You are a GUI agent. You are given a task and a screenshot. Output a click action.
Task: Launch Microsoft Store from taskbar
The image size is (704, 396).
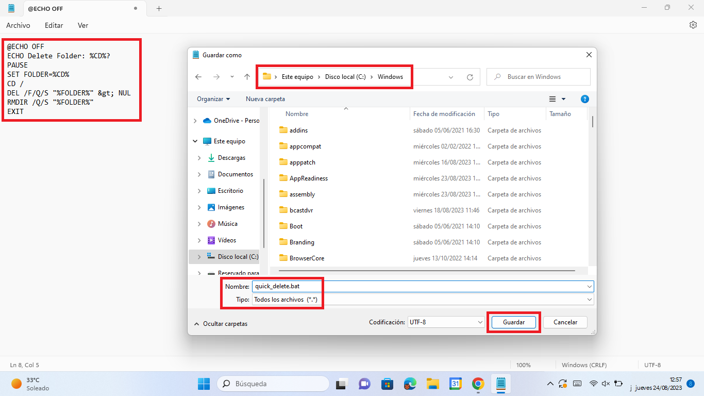tap(387, 384)
